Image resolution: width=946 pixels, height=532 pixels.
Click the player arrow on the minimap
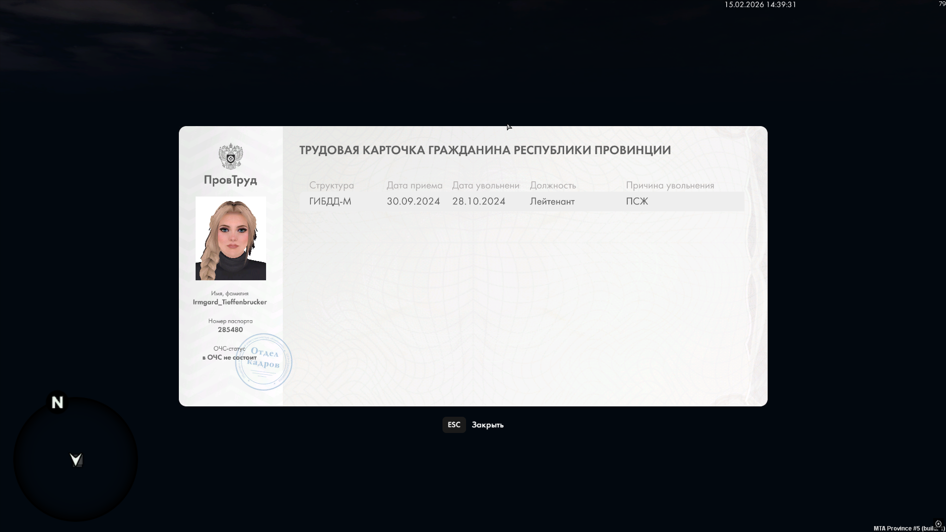76,460
